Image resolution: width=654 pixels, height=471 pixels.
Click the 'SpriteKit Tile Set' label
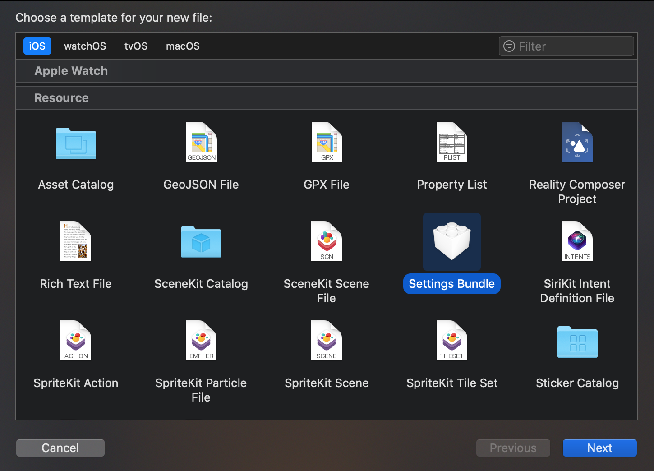tap(452, 383)
